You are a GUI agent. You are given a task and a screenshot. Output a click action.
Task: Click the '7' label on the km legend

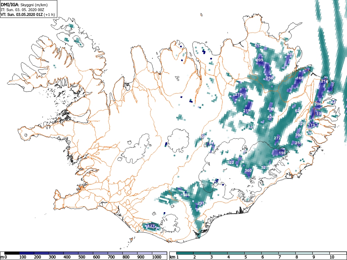[x=280, y=257]
